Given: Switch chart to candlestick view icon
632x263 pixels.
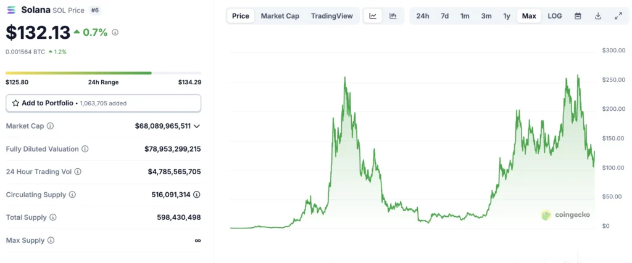Looking at the screenshot, I should [x=393, y=16].
